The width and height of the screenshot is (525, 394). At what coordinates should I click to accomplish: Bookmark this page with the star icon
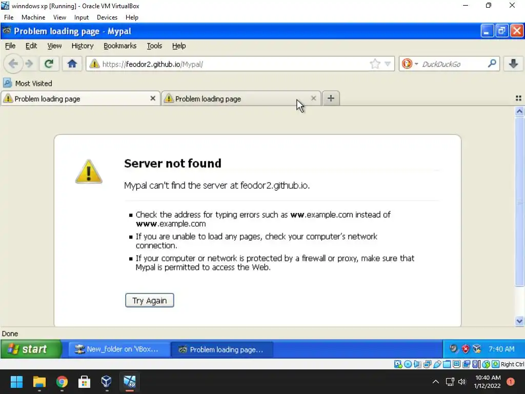tap(375, 64)
